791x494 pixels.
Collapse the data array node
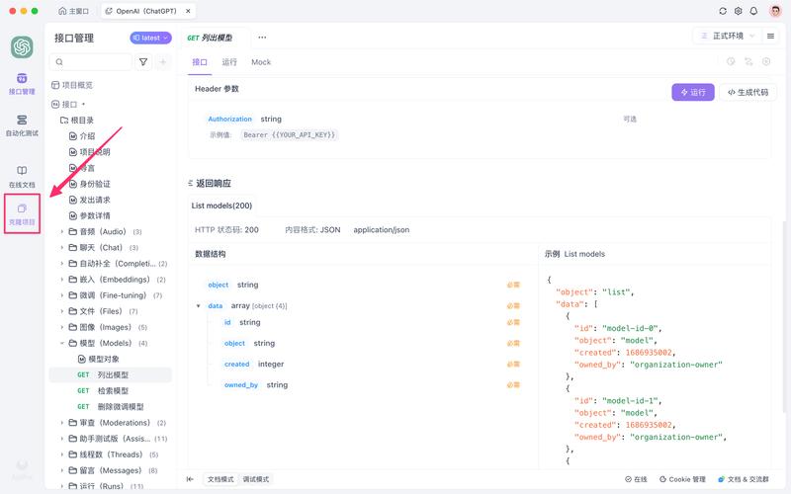coord(198,306)
